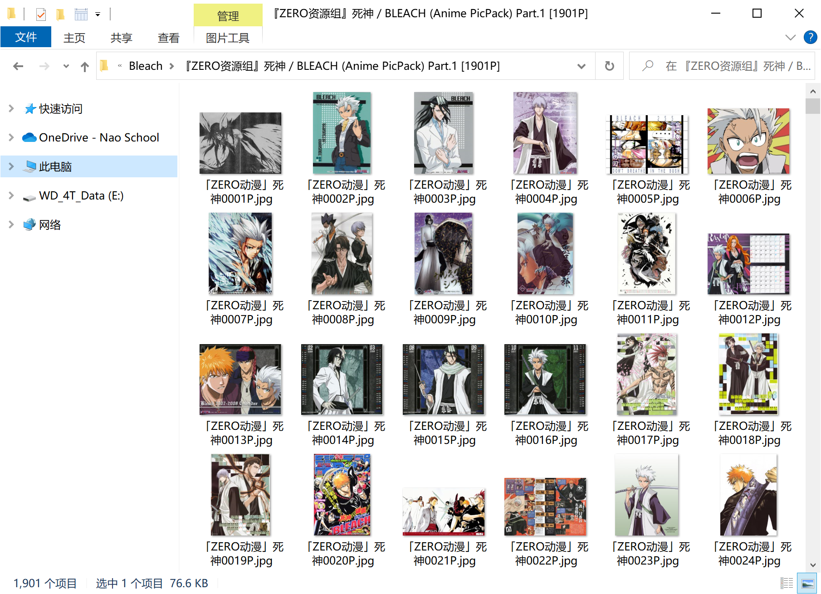Image resolution: width=821 pixels, height=594 pixels.
Task: Go forward with the right arrow
Action: 44,66
